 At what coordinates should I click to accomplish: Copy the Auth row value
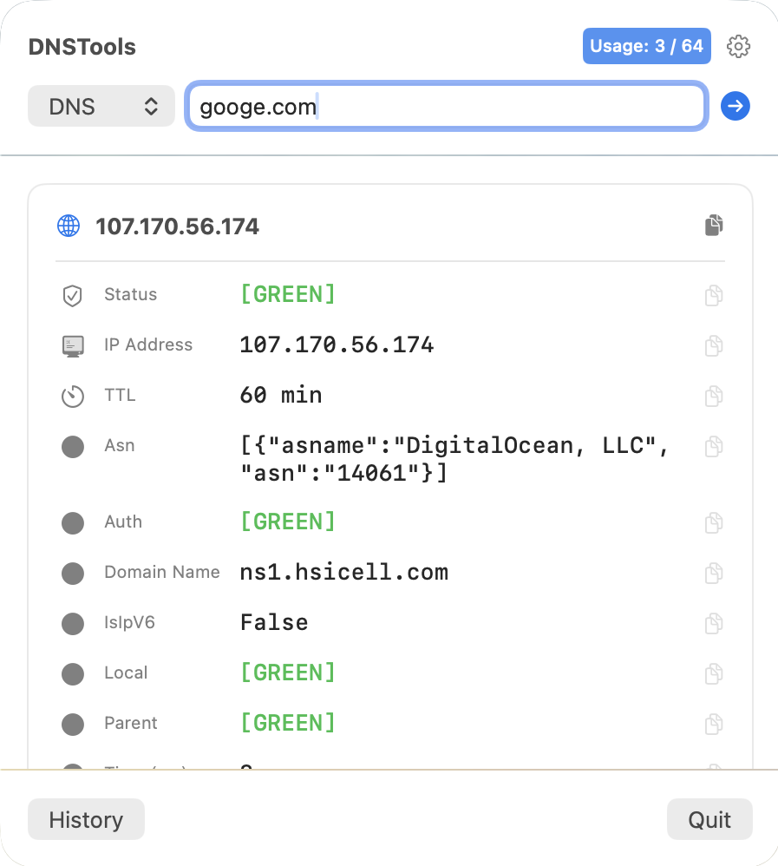coord(714,522)
